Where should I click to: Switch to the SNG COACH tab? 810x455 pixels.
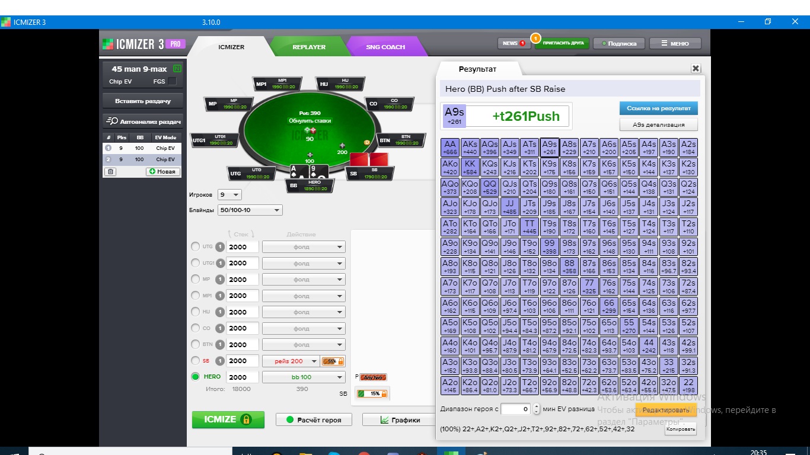[x=385, y=47]
